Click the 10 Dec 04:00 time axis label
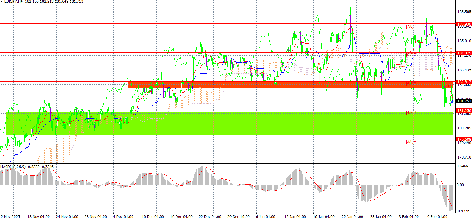The width and height of the screenshot is (472, 220). pos(152,217)
